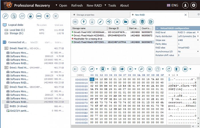Open the Asynchronous I/O dropdown
Screen dimensions: 200x128
coord(198,52)
